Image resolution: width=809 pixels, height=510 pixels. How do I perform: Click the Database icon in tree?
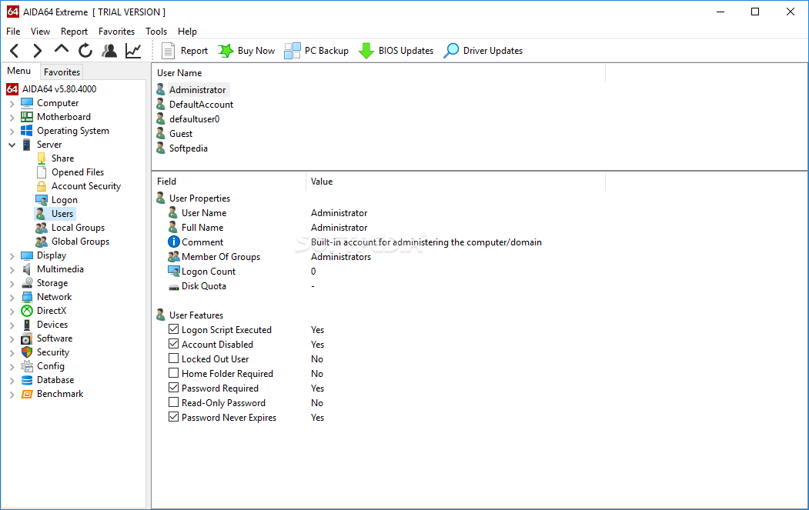(27, 380)
